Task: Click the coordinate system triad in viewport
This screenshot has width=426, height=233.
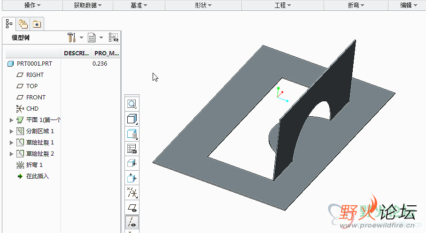Action: (x=282, y=94)
